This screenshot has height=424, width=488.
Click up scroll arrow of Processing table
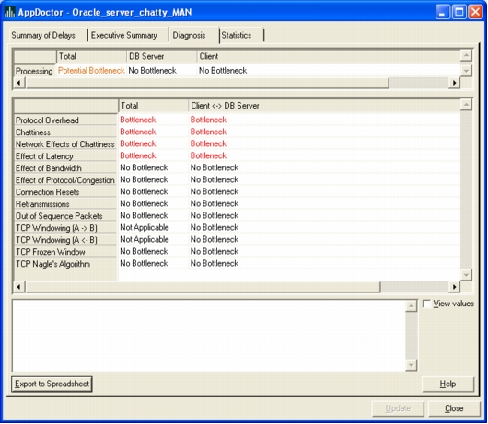(466, 55)
